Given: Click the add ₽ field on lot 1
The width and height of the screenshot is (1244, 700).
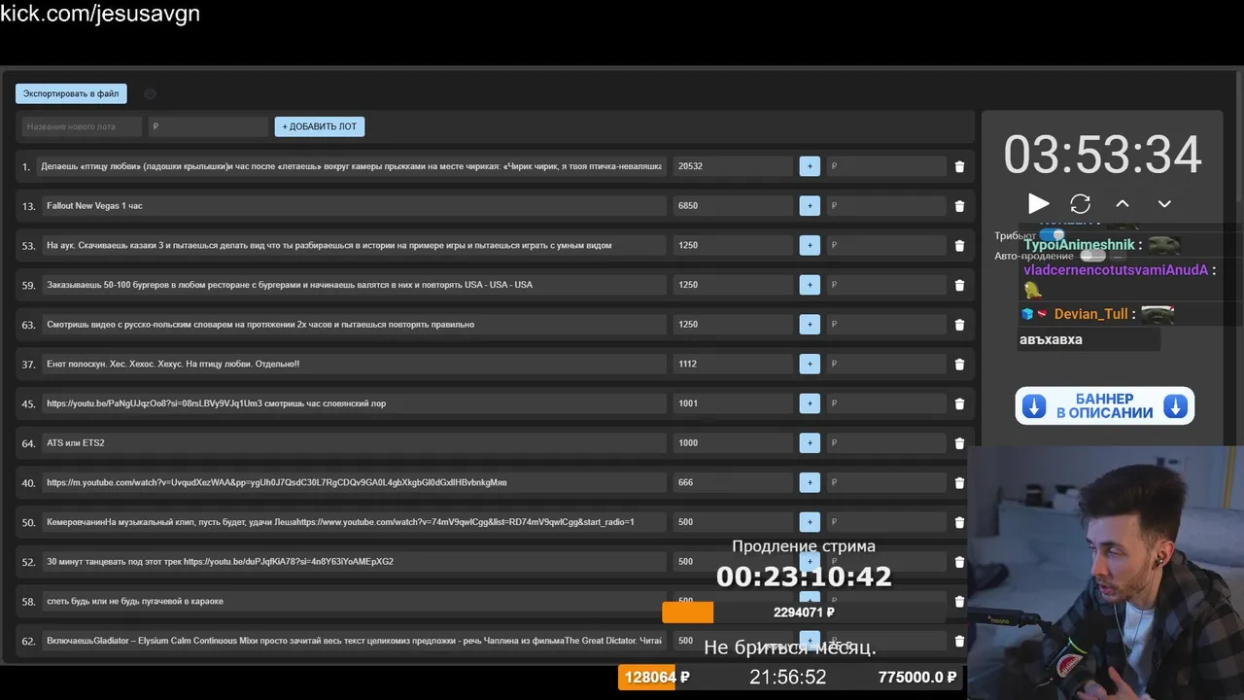Looking at the screenshot, I should click(886, 166).
